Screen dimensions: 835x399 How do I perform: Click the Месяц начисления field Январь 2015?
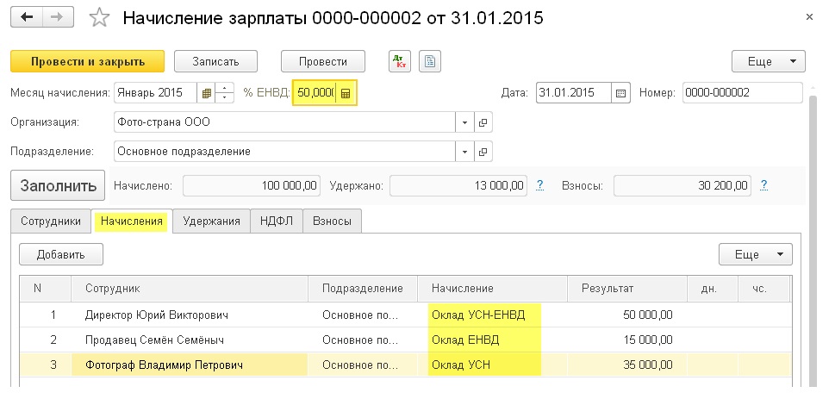(156, 93)
